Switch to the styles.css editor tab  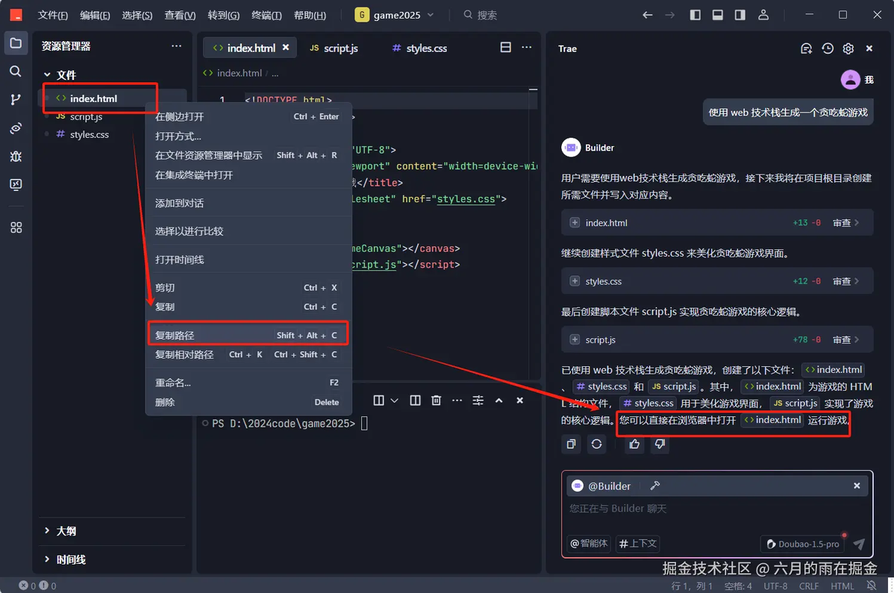[x=419, y=48]
